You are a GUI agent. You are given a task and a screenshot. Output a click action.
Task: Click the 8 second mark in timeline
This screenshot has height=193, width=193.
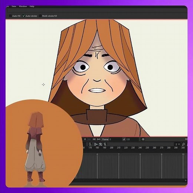(x=140, y=154)
